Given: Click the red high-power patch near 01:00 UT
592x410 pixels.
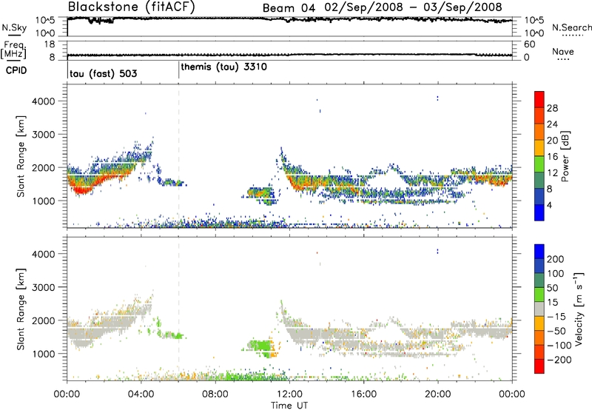Looking at the screenshot, I should (81, 189).
